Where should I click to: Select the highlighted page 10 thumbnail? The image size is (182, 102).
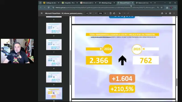click(54, 93)
